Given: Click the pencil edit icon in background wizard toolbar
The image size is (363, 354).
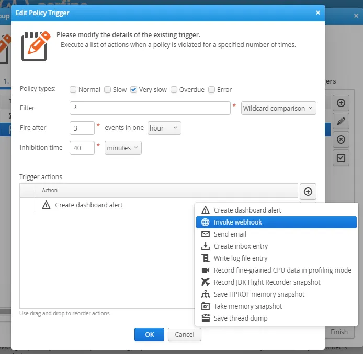Looking at the screenshot, I should tap(341, 121).
